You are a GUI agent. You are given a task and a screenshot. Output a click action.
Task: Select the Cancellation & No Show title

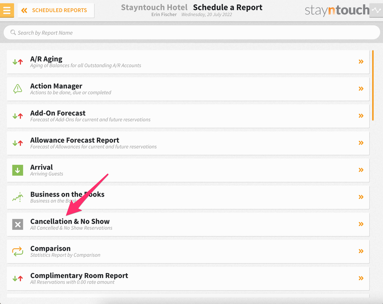click(x=70, y=222)
